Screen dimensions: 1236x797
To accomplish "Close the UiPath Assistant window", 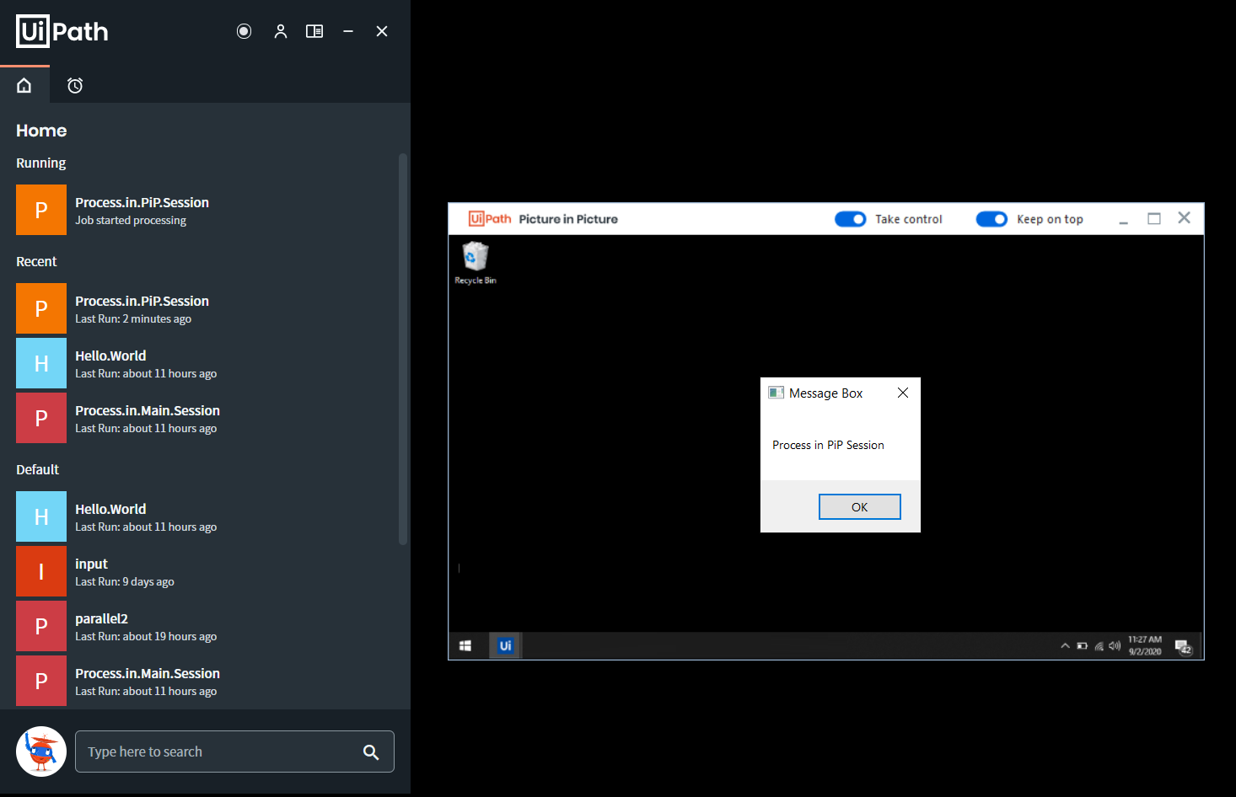I will coord(382,31).
